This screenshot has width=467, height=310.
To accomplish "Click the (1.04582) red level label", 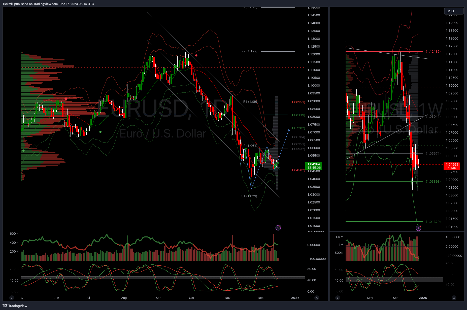I will tap(298, 170).
